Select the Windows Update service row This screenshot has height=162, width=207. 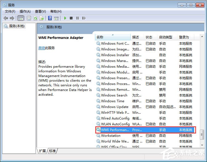coord(114,107)
